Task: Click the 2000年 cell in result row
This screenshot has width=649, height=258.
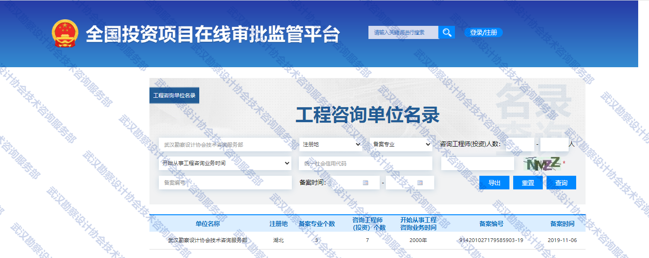Action: (x=418, y=240)
